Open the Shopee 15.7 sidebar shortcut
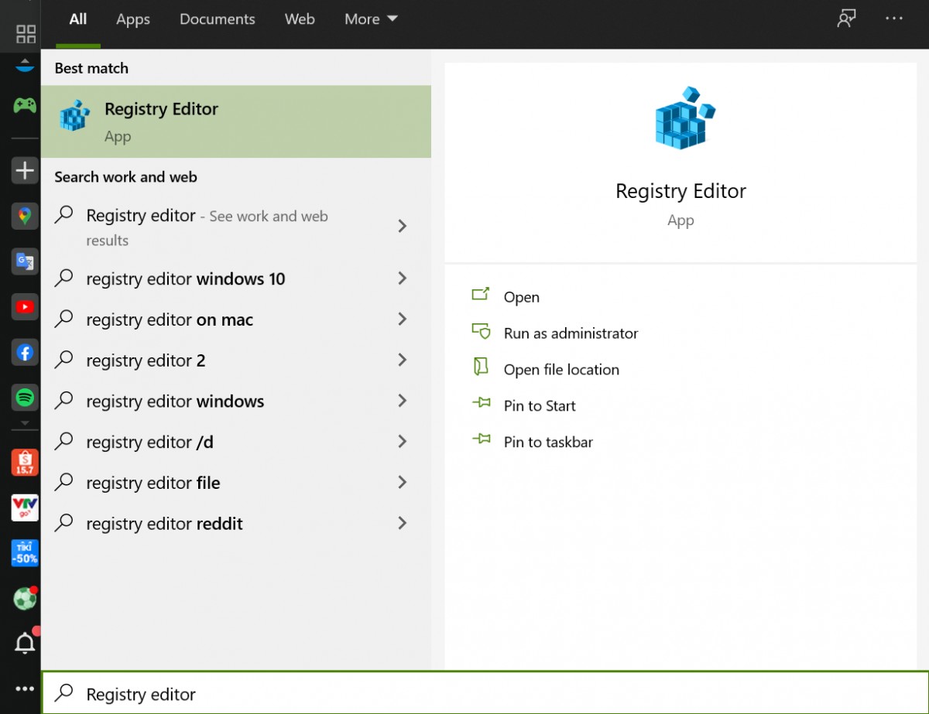929x714 pixels. click(25, 463)
